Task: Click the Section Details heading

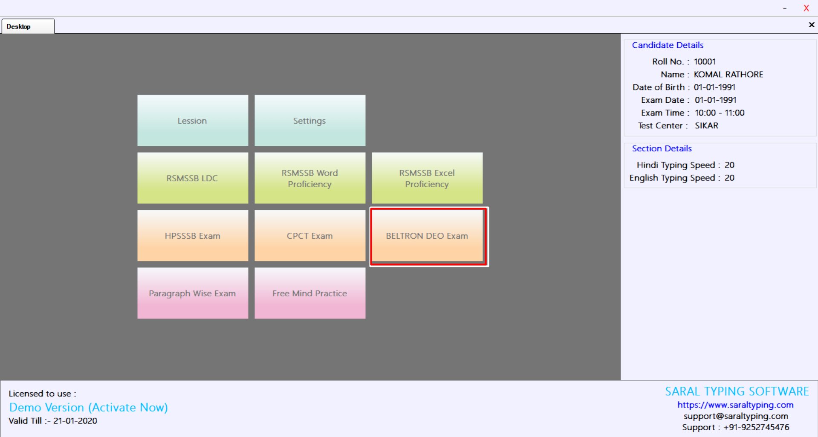Action: pos(662,149)
